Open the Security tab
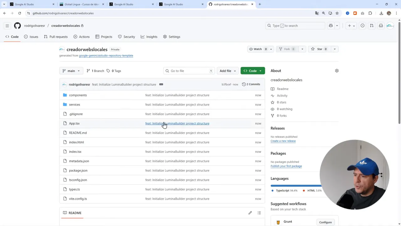Screen dimensions: 401x226 coord(129,37)
